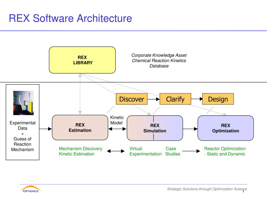Viewport: 267px width, 200px height.
Task: Select the Clarify step box
Action: [175, 99]
